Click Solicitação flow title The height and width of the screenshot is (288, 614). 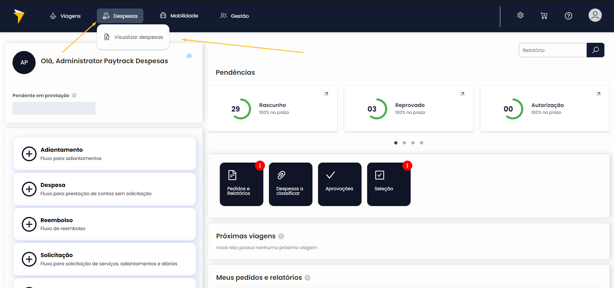pos(57,255)
